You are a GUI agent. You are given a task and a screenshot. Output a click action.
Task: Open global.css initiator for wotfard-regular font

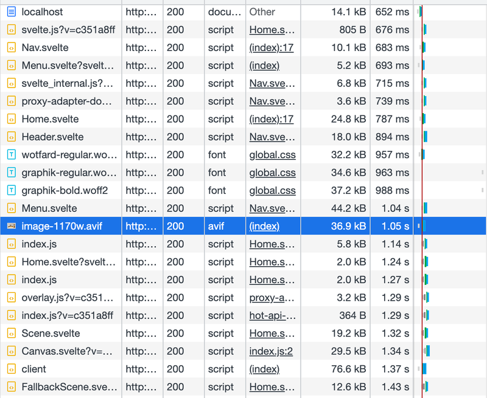[272, 155]
